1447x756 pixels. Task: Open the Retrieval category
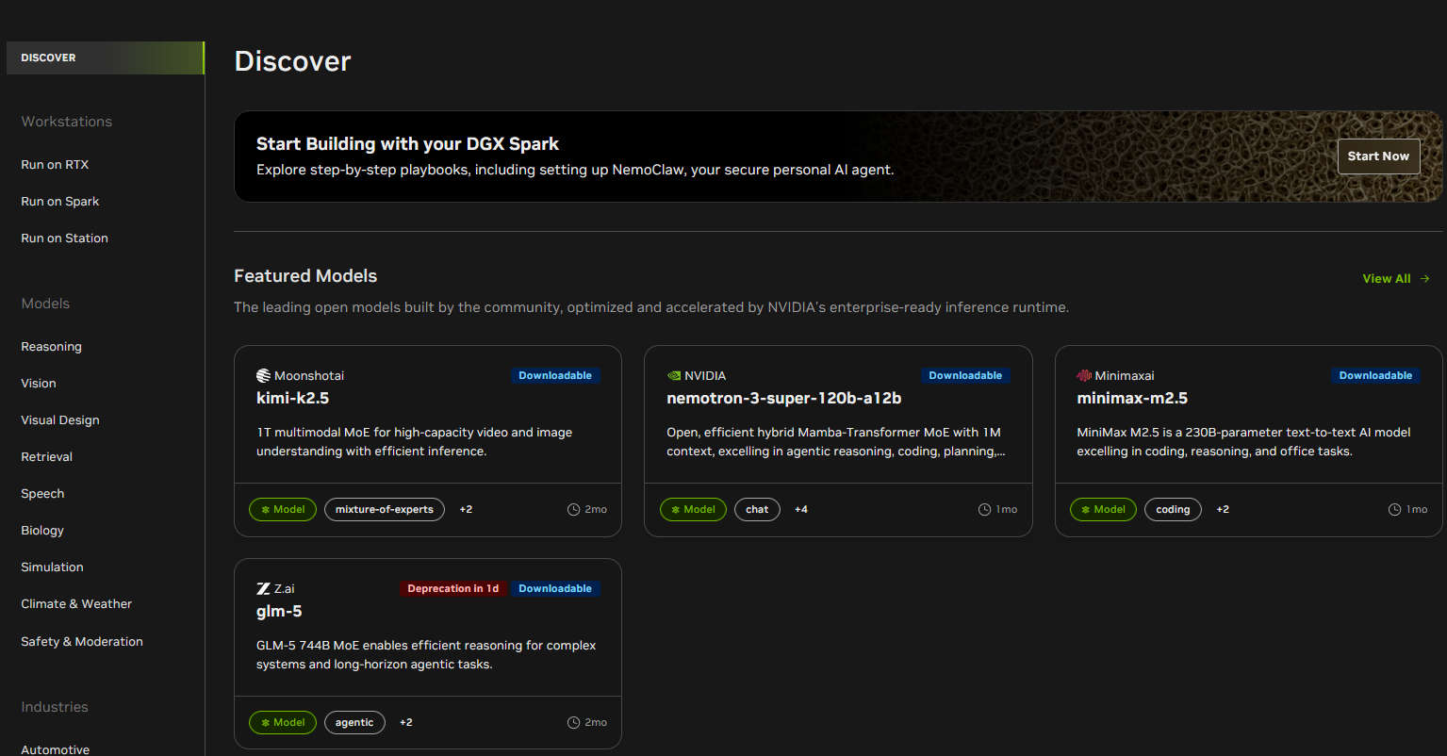tap(46, 457)
